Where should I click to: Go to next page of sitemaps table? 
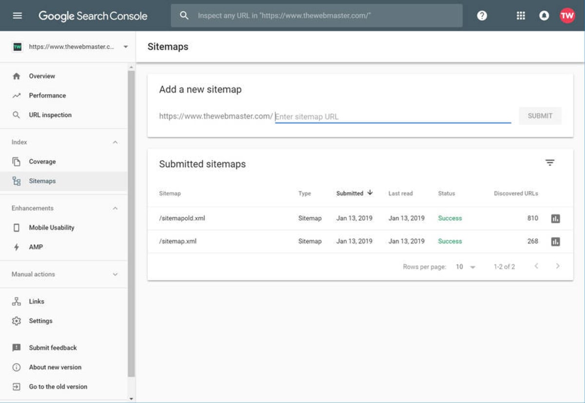(558, 266)
